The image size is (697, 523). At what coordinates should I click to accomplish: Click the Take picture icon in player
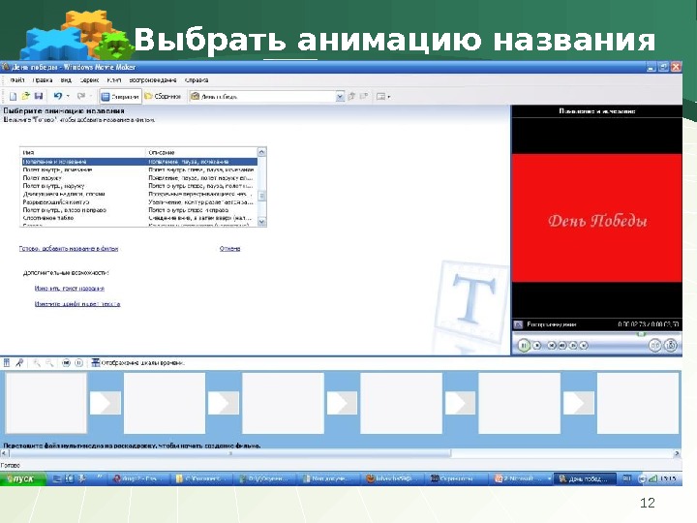pyautogui.click(x=670, y=345)
